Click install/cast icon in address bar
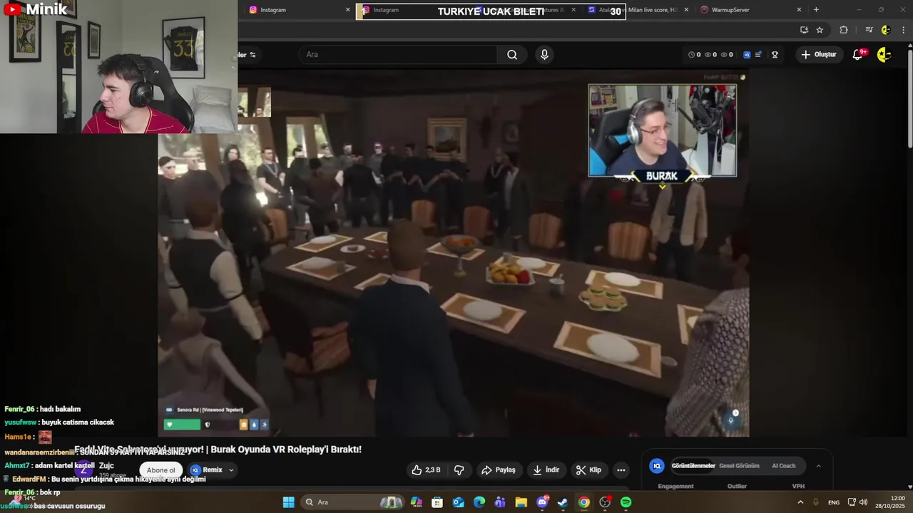The height and width of the screenshot is (513, 913). [804, 30]
